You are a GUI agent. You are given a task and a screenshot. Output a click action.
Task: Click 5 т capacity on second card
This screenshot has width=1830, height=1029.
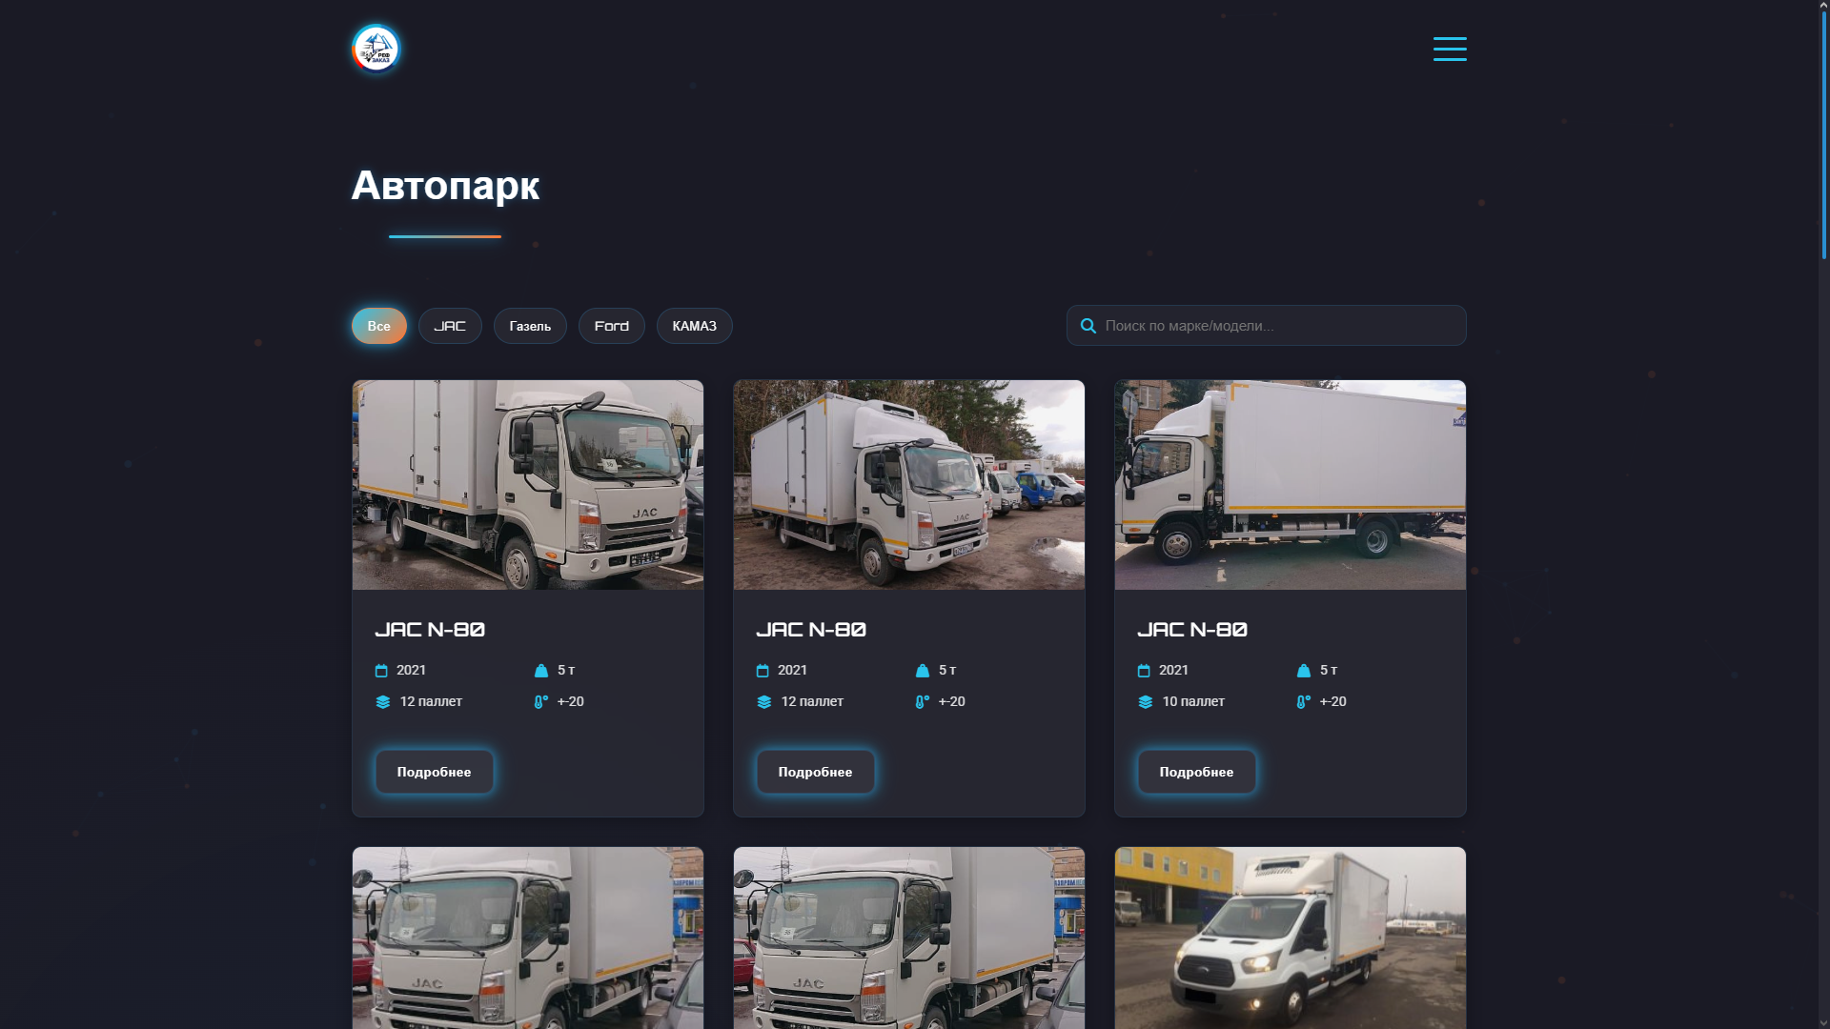(x=947, y=670)
